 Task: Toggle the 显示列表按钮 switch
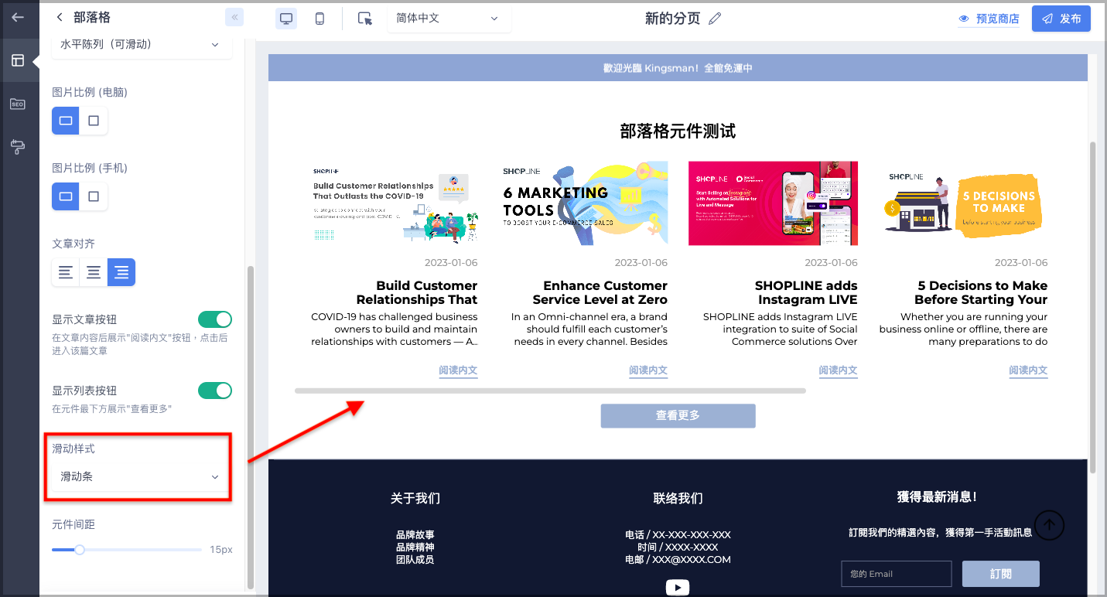pos(215,391)
